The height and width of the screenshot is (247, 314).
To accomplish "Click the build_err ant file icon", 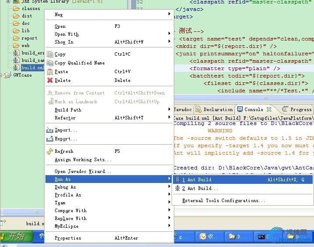I will pos(16,53).
